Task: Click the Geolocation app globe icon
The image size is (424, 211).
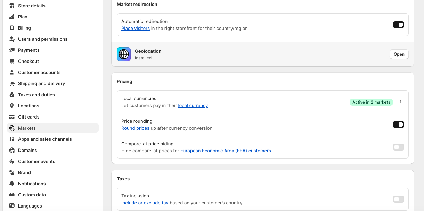Action: [x=124, y=54]
